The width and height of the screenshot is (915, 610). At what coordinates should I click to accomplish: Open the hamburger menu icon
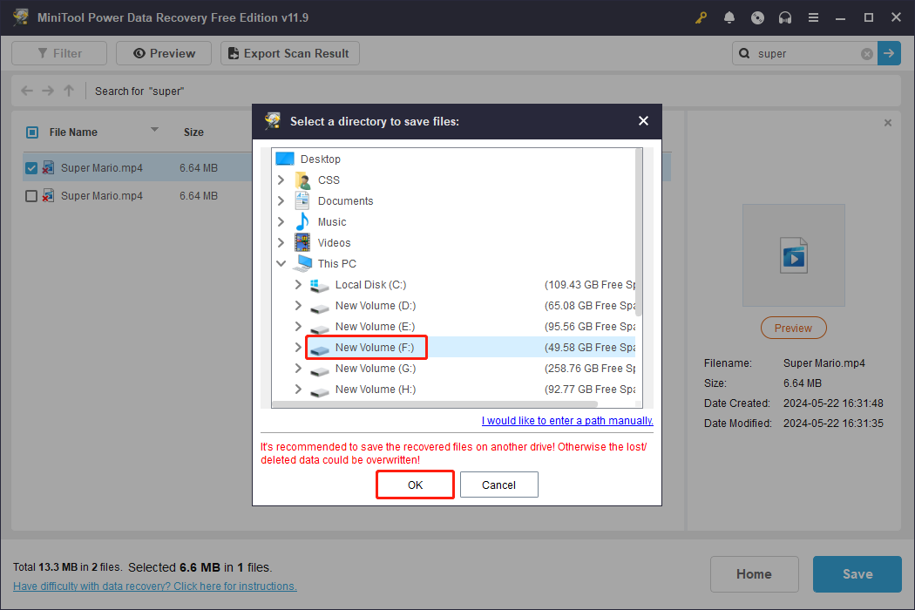click(813, 17)
